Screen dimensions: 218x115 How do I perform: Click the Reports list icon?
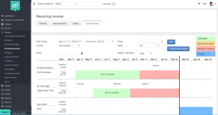2,98
